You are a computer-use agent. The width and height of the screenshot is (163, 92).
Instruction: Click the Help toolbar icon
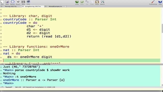(160, 2)
